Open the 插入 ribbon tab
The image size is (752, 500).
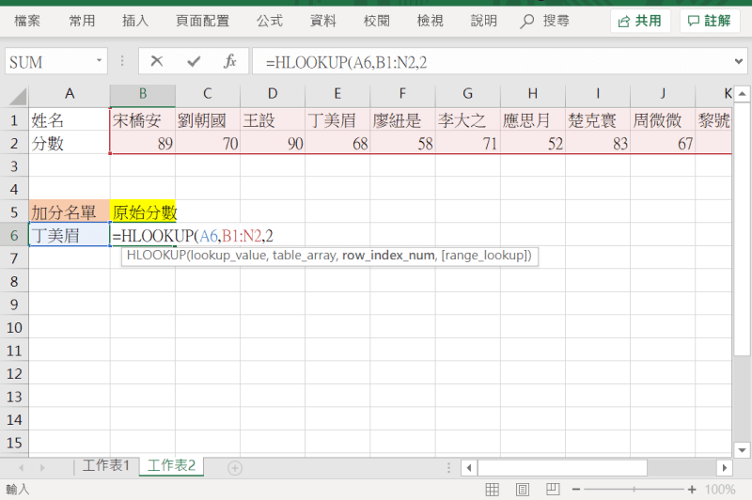135,21
